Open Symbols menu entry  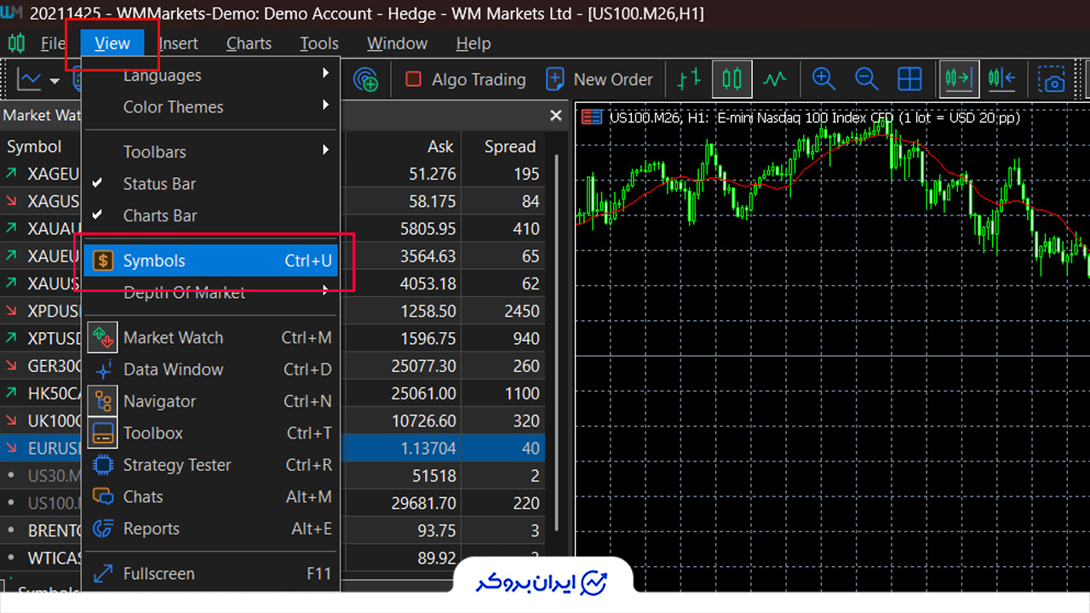click(x=211, y=261)
